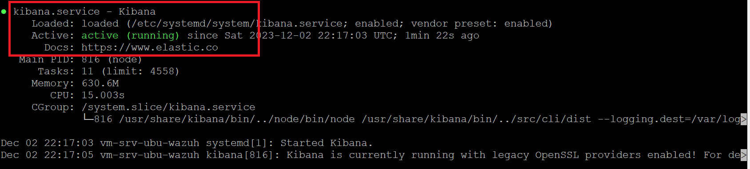The height and width of the screenshot is (169, 750).
Task: Click the --logging.dest=/var/log argument
Action: pos(669,119)
